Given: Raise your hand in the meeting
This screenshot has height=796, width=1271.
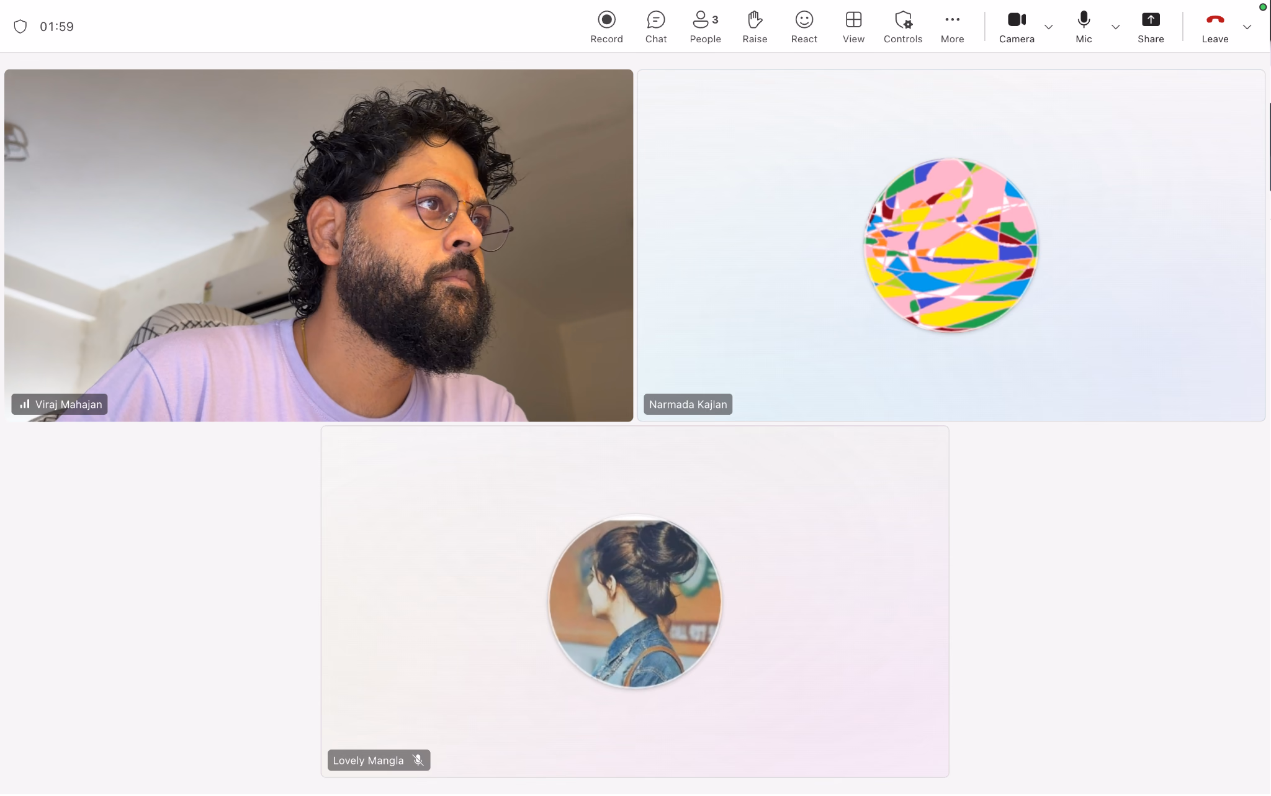Looking at the screenshot, I should [x=755, y=27].
